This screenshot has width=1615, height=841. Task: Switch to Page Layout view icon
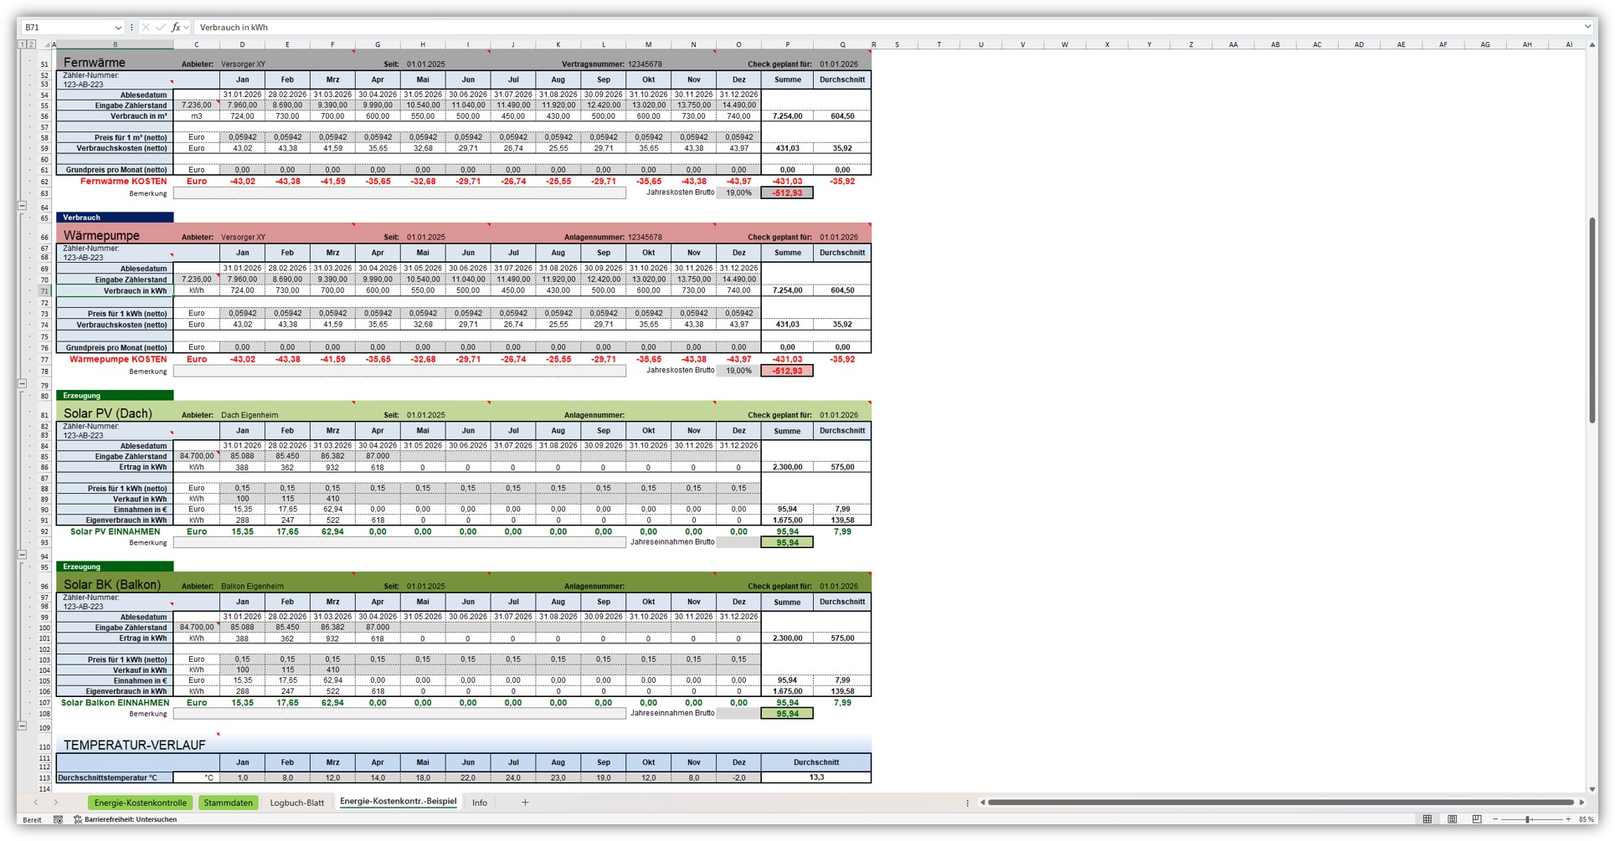[1452, 820]
